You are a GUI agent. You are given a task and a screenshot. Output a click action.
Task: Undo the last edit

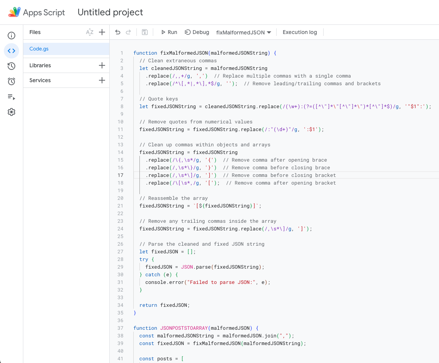tap(118, 32)
